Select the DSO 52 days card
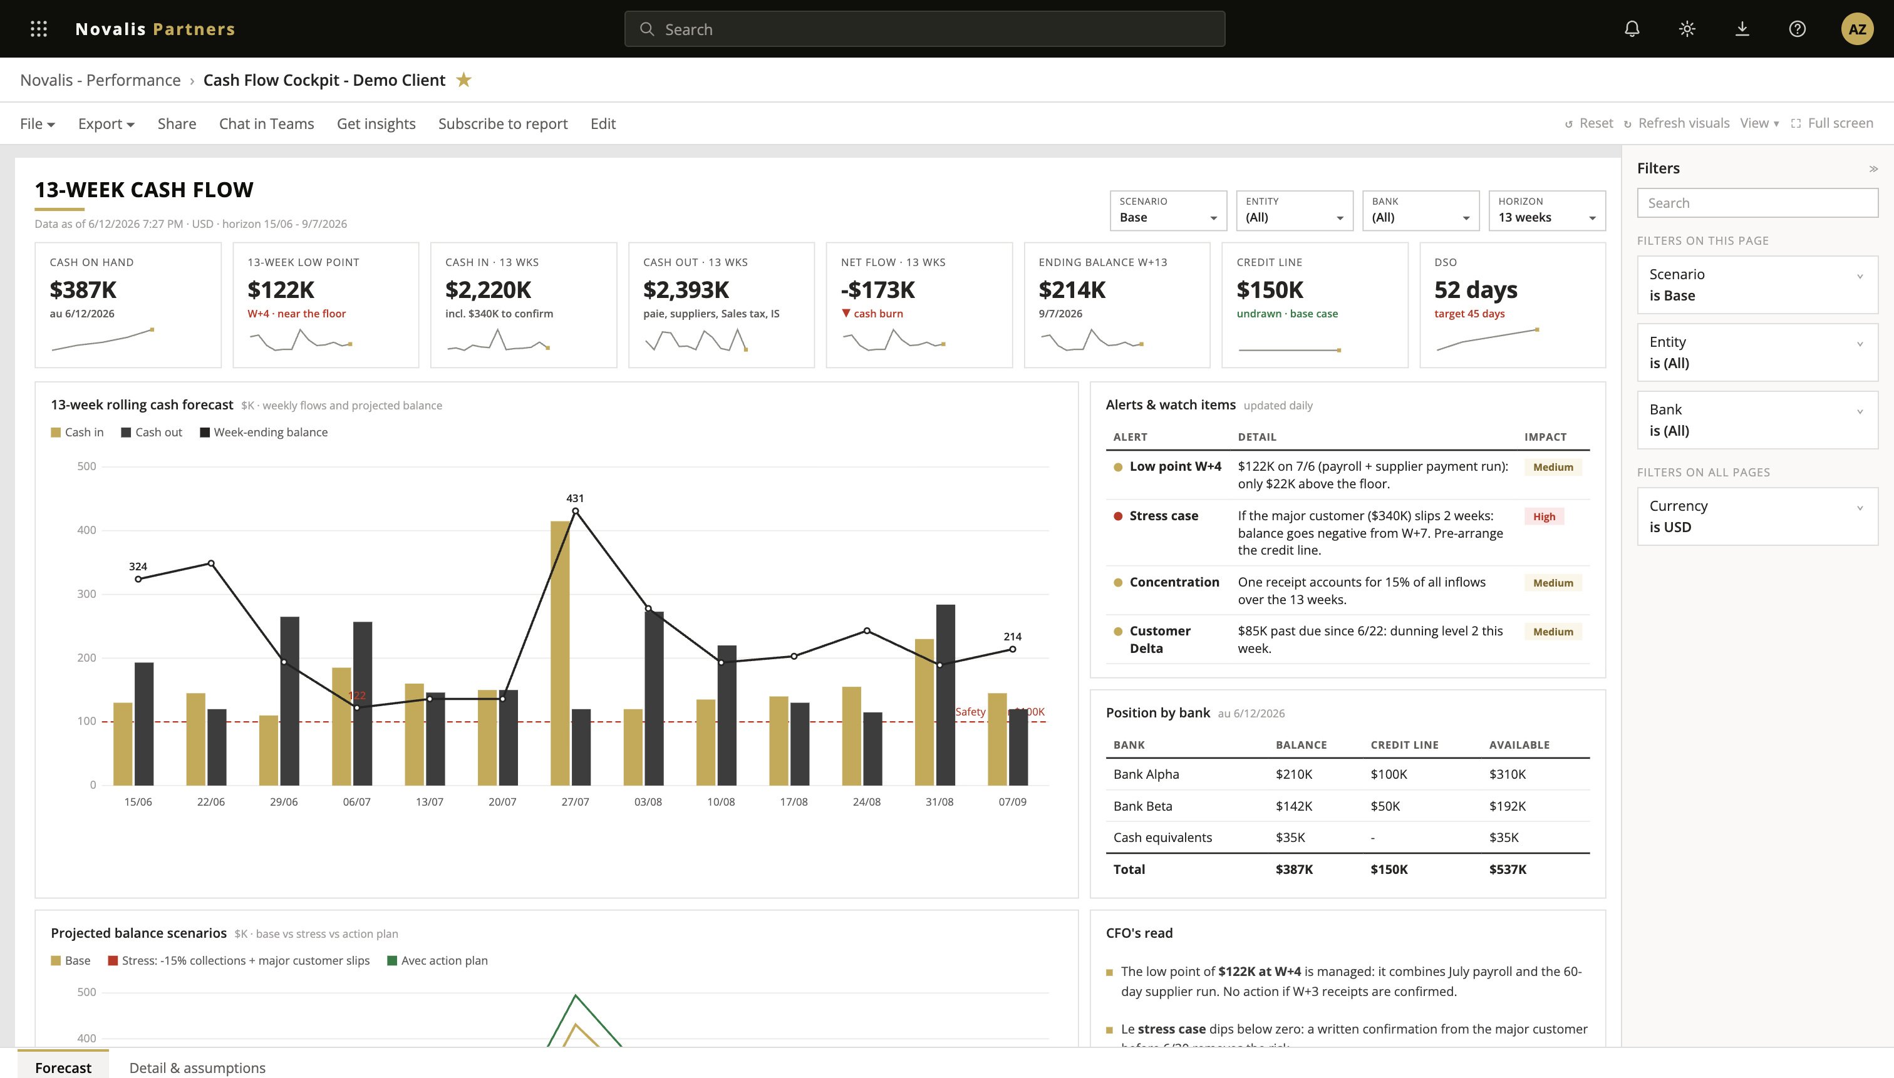The height and width of the screenshot is (1078, 1894). click(1513, 305)
